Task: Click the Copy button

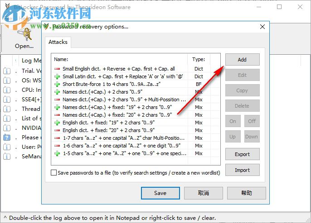Action: pos(242,90)
